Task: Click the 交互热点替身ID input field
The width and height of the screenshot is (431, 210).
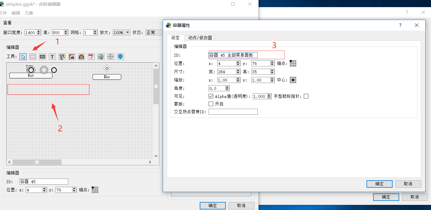Action: point(233,112)
